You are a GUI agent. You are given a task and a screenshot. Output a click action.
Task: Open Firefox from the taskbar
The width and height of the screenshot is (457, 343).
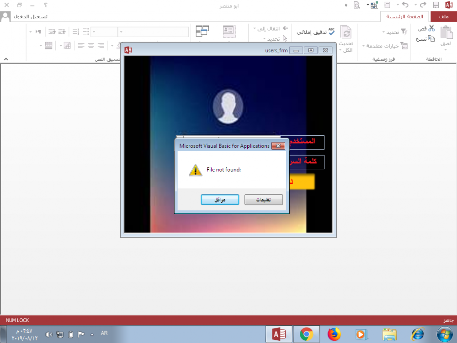click(x=335, y=335)
